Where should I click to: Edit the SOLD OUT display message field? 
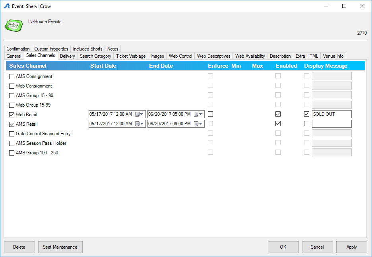click(x=332, y=114)
